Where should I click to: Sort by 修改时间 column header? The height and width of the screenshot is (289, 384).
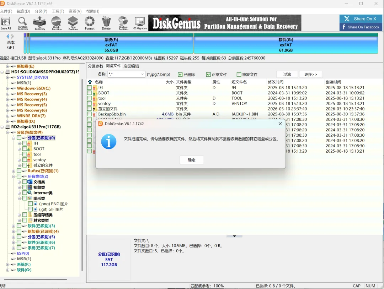[x=276, y=82]
